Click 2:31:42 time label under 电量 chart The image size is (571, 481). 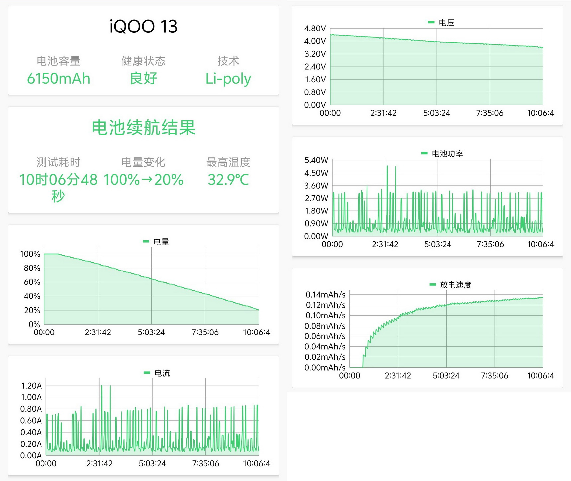point(98,332)
